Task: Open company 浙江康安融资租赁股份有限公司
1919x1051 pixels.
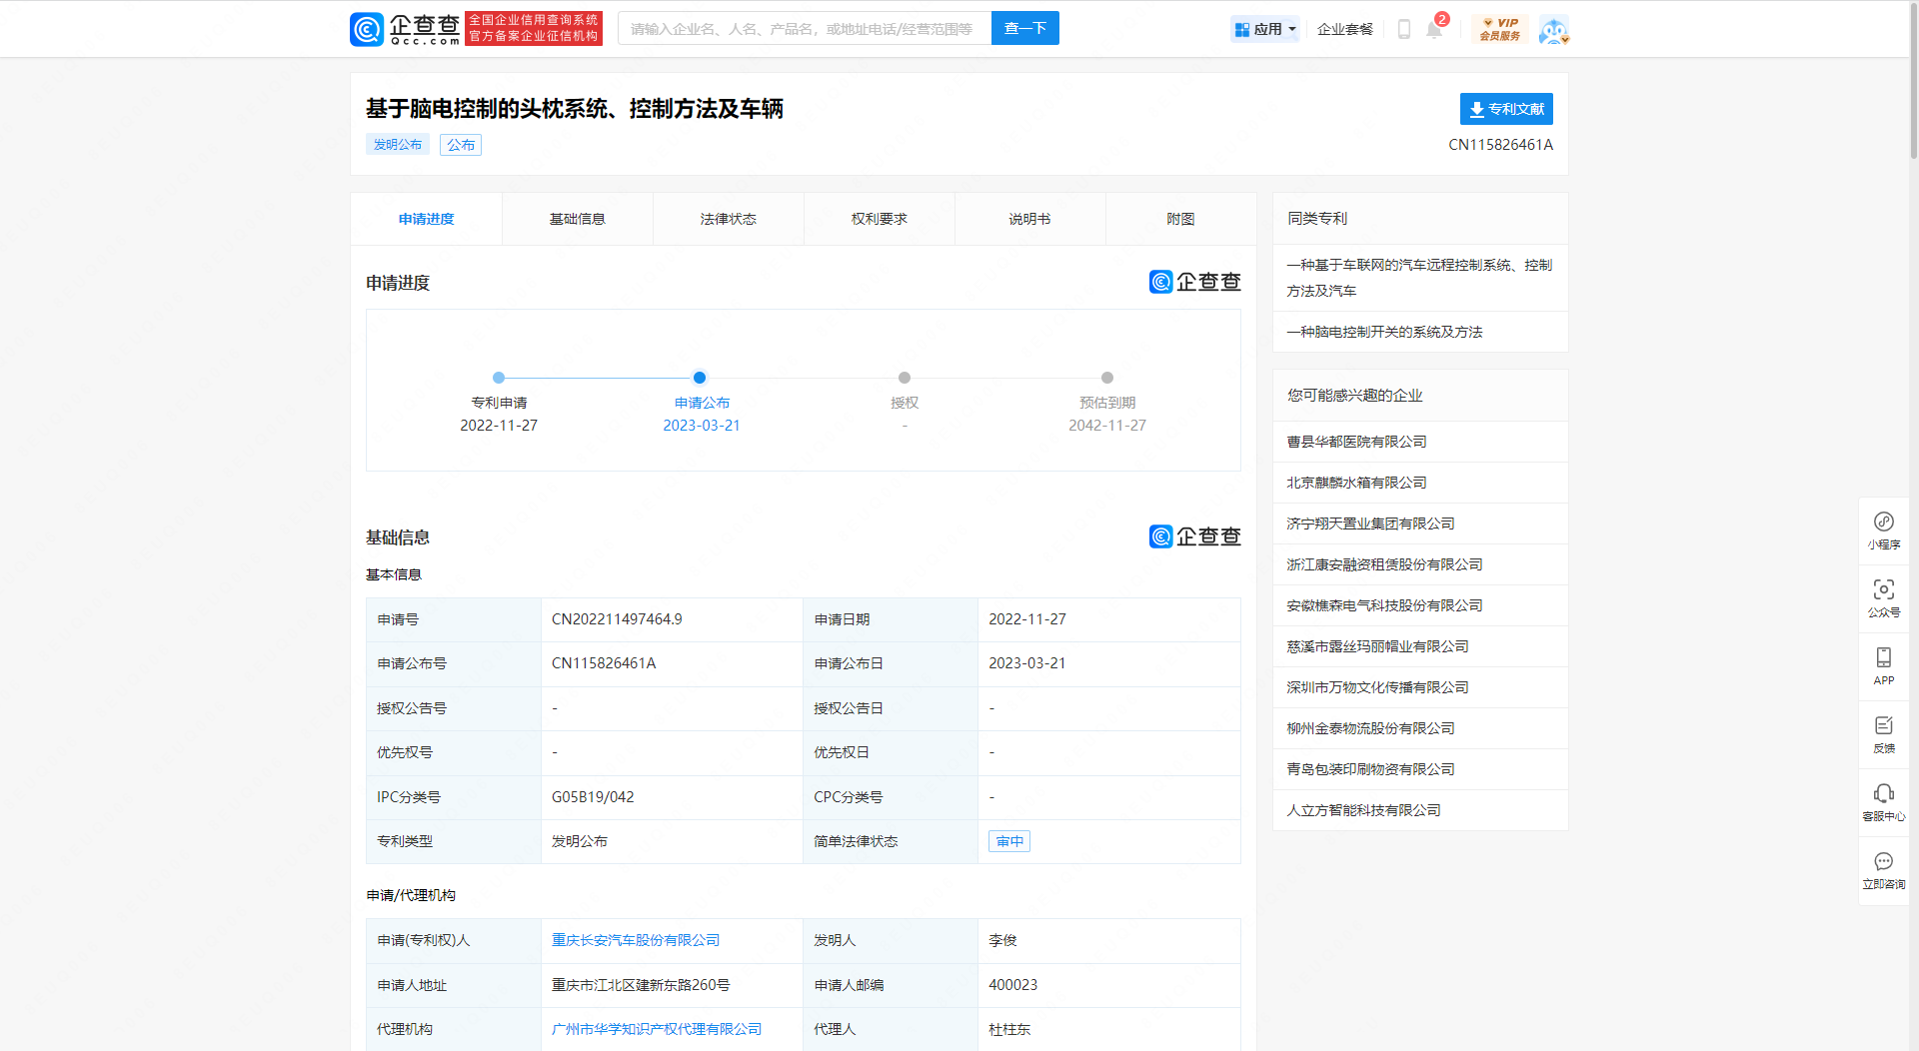Action: [x=1384, y=564]
